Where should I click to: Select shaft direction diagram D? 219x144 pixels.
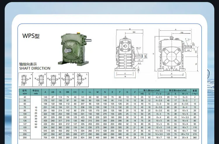68,80
